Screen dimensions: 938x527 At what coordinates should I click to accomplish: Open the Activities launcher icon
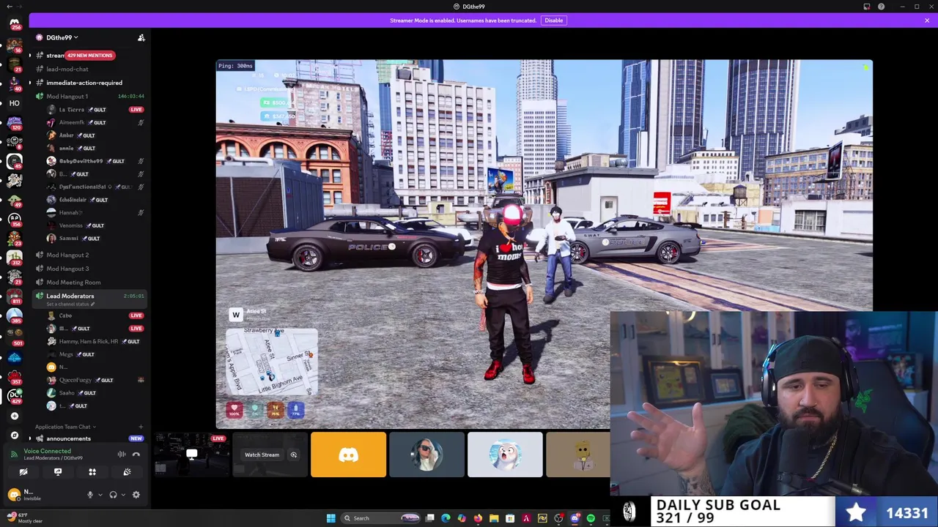coord(92,472)
